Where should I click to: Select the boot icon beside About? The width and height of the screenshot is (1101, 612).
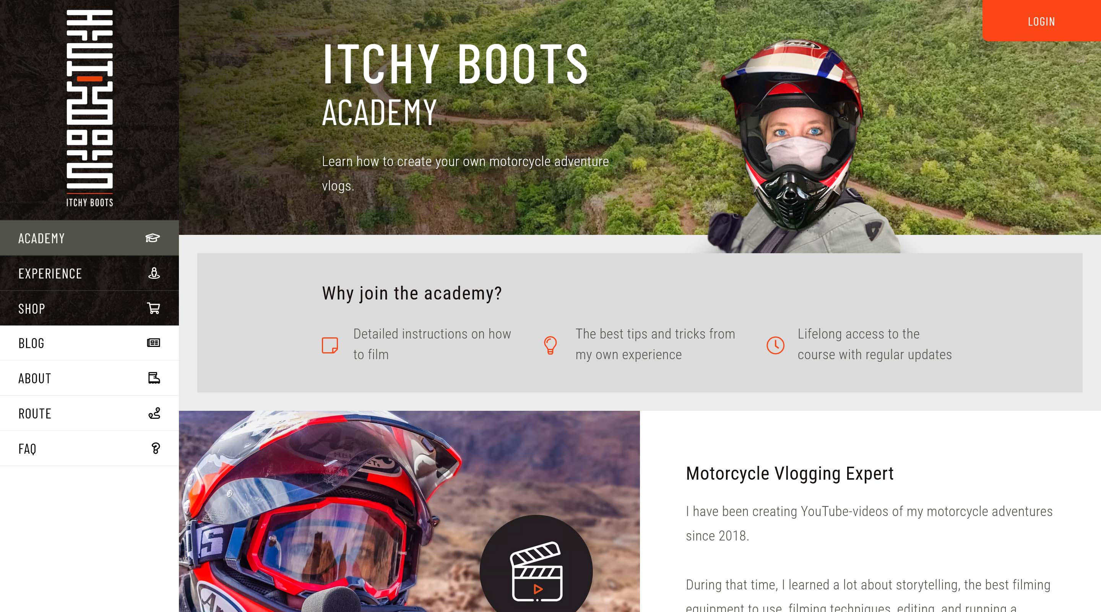154,378
